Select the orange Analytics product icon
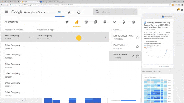This screenshot has height=103, width=184. 76,22
